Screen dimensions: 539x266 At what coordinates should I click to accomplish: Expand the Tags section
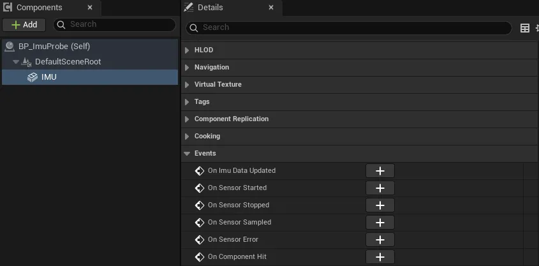[x=187, y=101]
